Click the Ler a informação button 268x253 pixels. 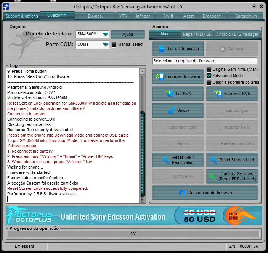coord(178,49)
